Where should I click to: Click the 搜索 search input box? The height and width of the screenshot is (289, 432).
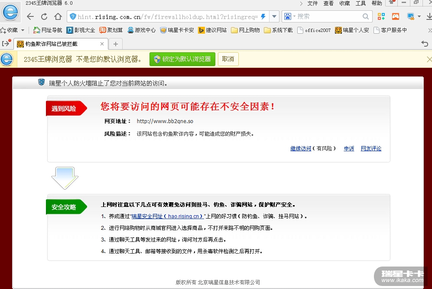[x=329, y=17]
